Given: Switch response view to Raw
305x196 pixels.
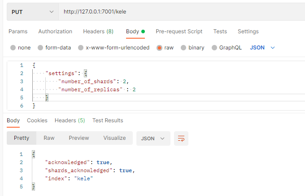Looking at the screenshot, I should coord(49,138).
